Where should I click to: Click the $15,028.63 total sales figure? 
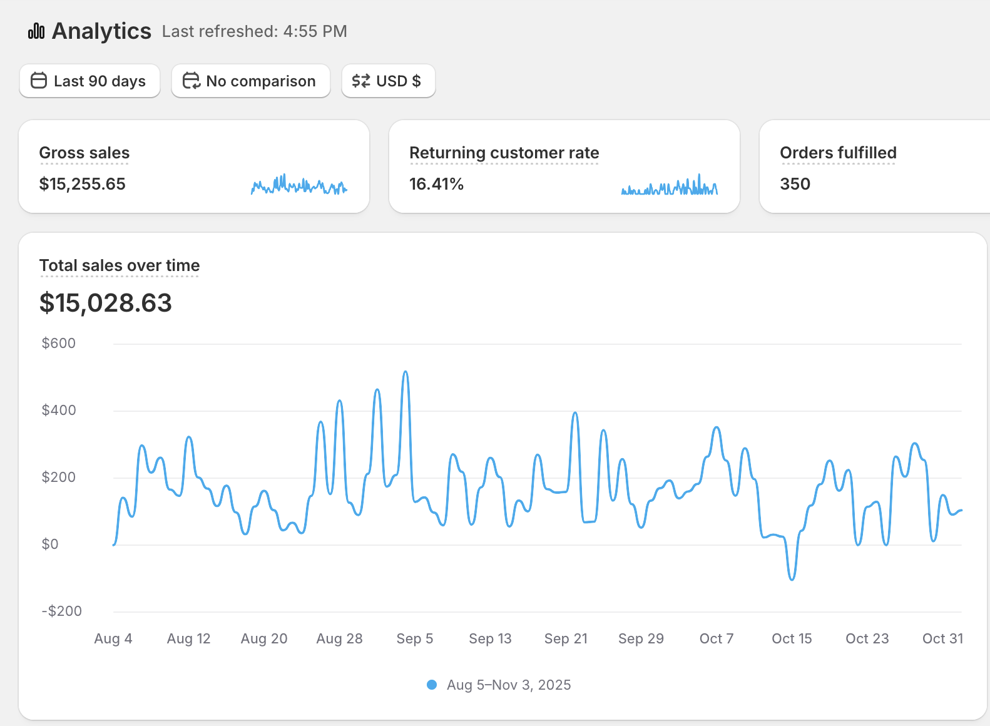(x=106, y=303)
